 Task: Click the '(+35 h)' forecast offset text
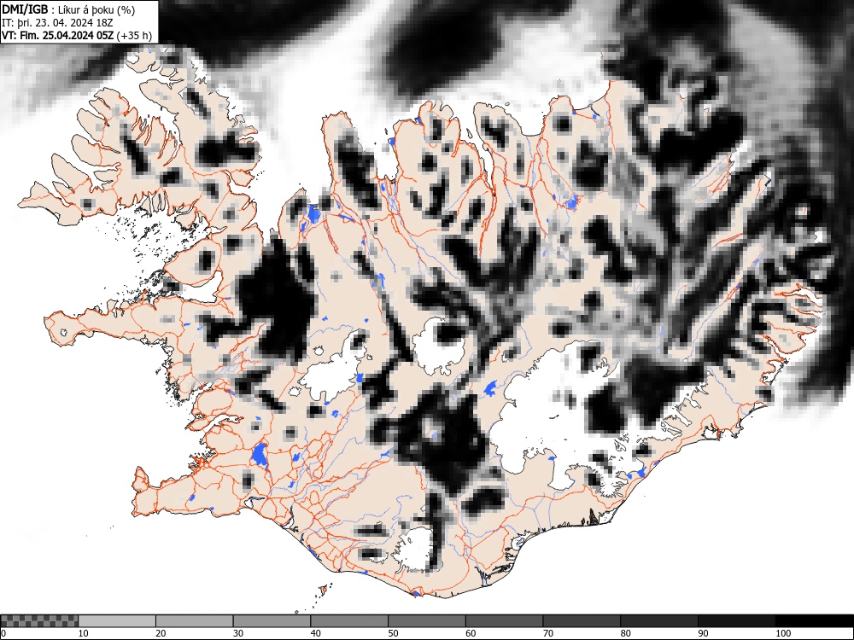tap(135, 35)
